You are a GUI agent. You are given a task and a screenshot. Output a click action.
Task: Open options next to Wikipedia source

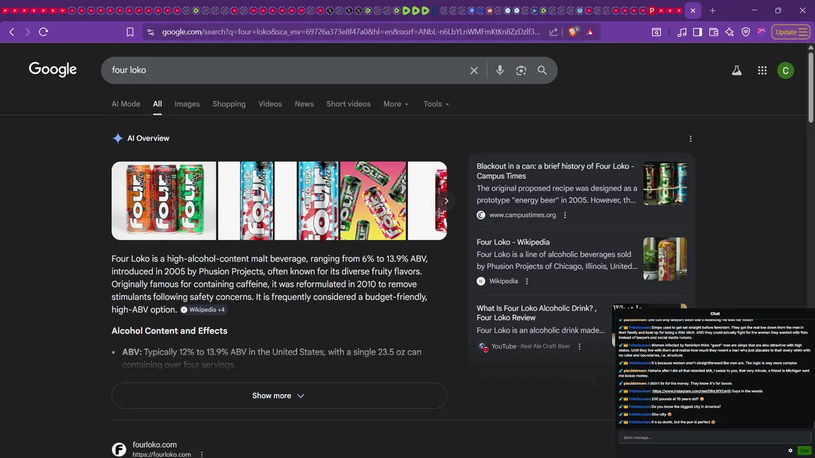[527, 281]
